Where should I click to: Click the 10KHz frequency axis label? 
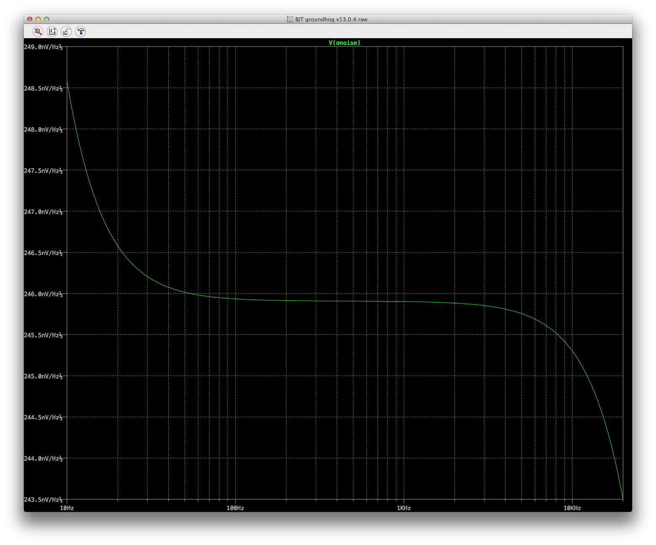coord(572,508)
